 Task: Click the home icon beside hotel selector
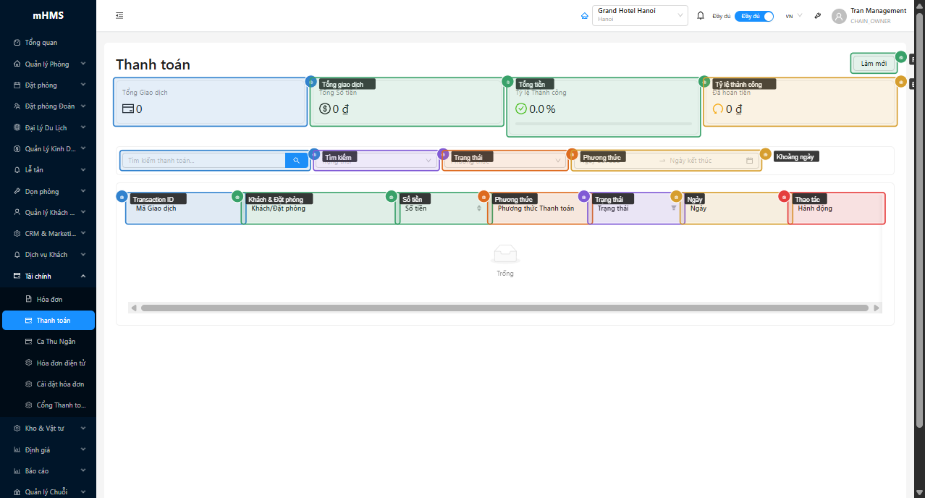click(x=585, y=16)
